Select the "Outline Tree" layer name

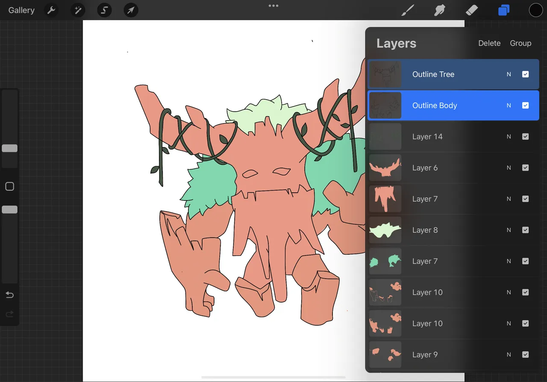click(433, 74)
